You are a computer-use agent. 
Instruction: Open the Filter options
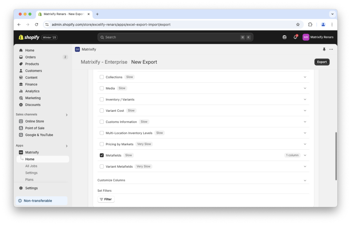click(x=106, y=199)
